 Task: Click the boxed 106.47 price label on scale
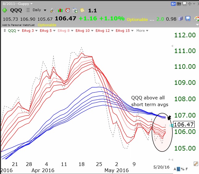coord(184,125)
